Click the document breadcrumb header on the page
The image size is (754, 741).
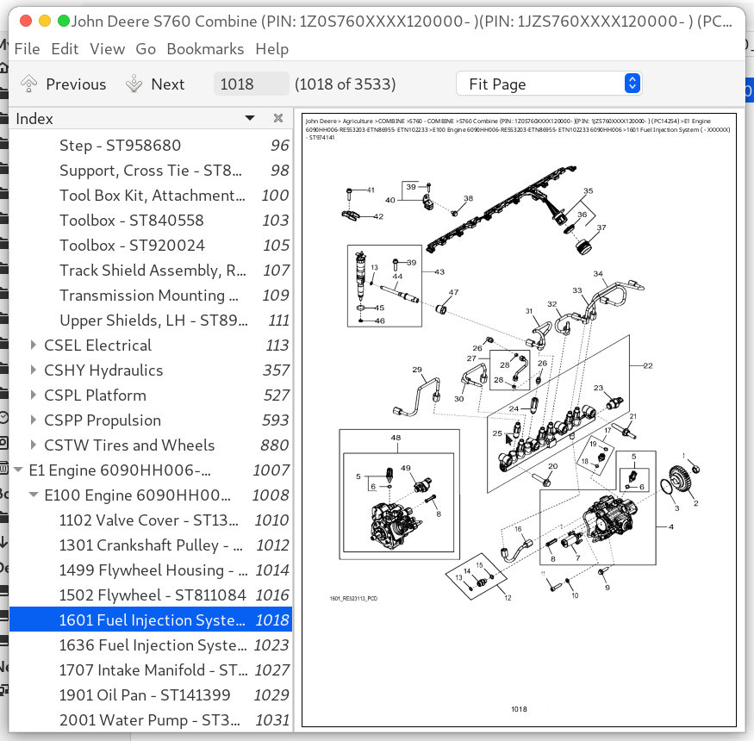(x=518, y=129)
